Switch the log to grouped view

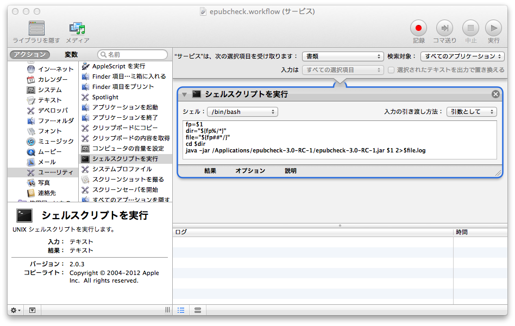tap(197, 310)
